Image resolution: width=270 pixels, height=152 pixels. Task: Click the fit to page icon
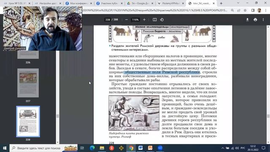(x=155, y=20)
